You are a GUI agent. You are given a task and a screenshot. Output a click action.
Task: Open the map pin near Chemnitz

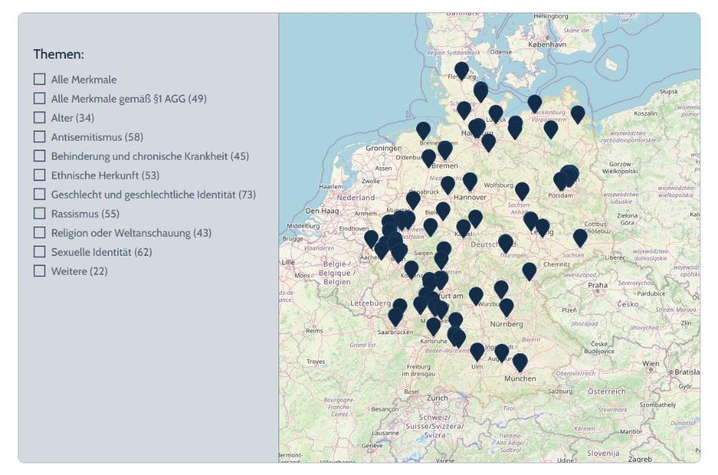click(529, 271)
